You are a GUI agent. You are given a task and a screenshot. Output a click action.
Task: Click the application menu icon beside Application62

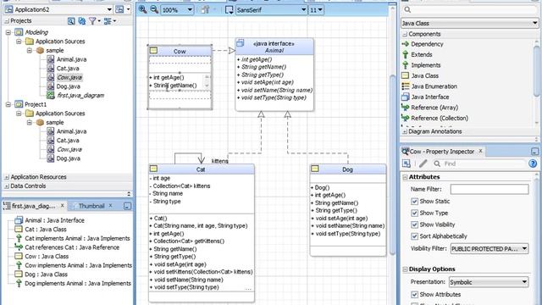[119, 9]
